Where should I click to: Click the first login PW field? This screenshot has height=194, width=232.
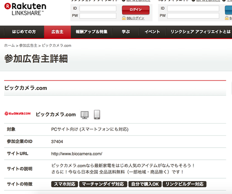tap(98, 16)
